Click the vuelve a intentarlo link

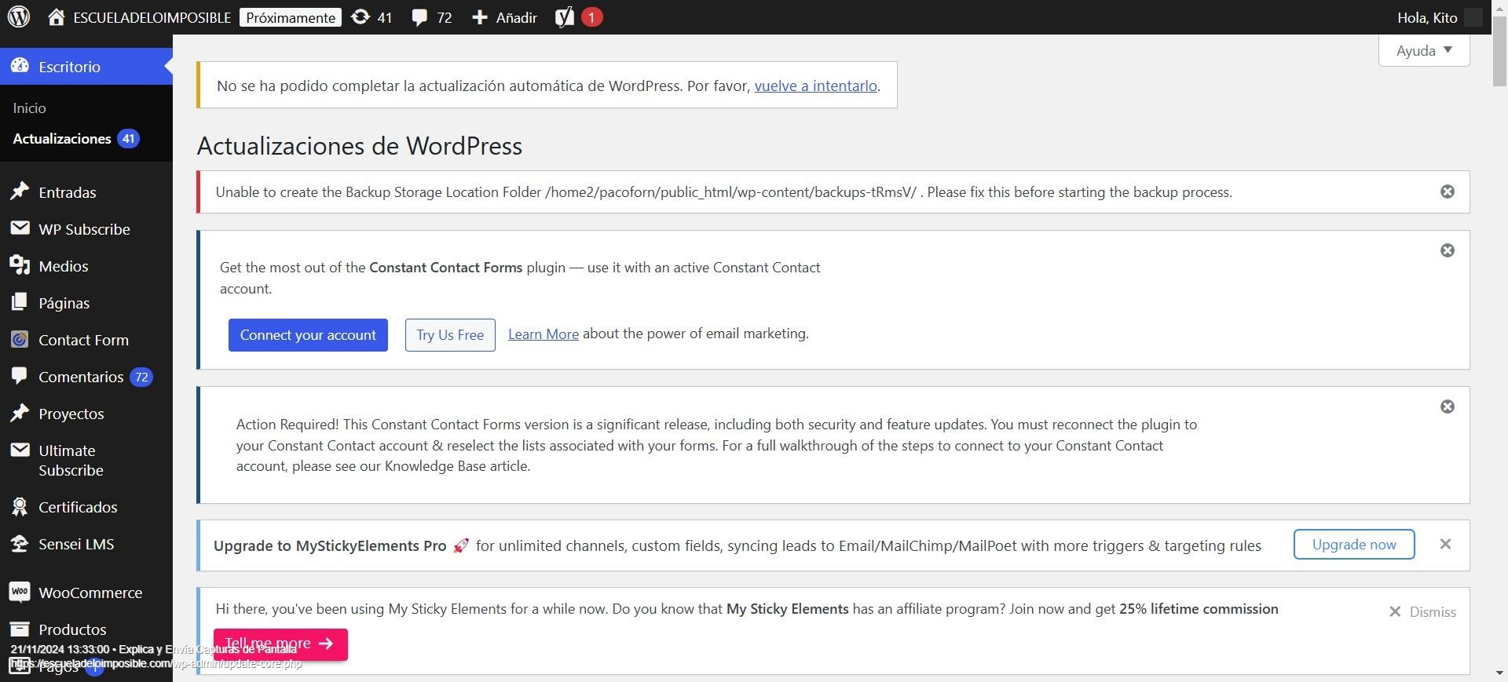pos(815,86)
